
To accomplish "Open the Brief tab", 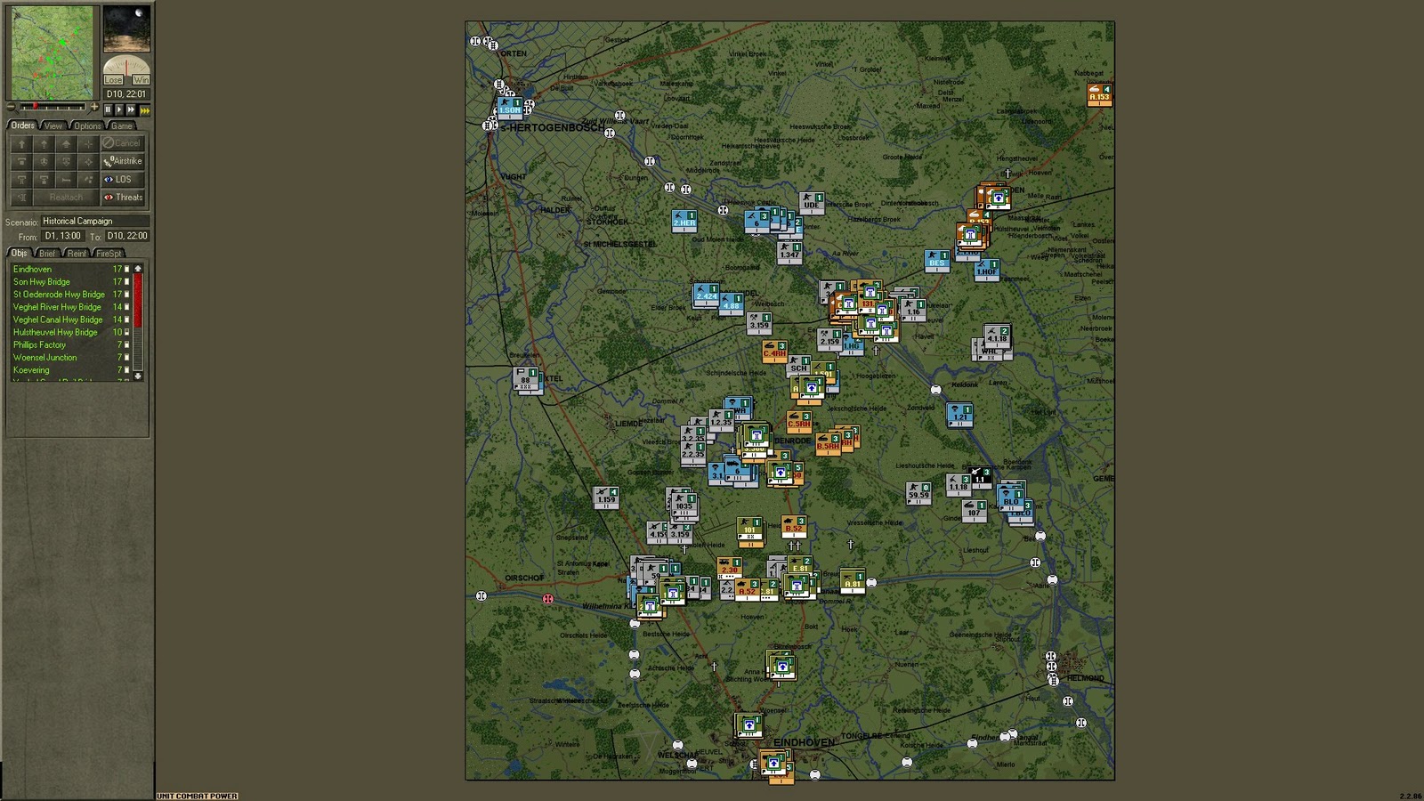I will point(47,254).
